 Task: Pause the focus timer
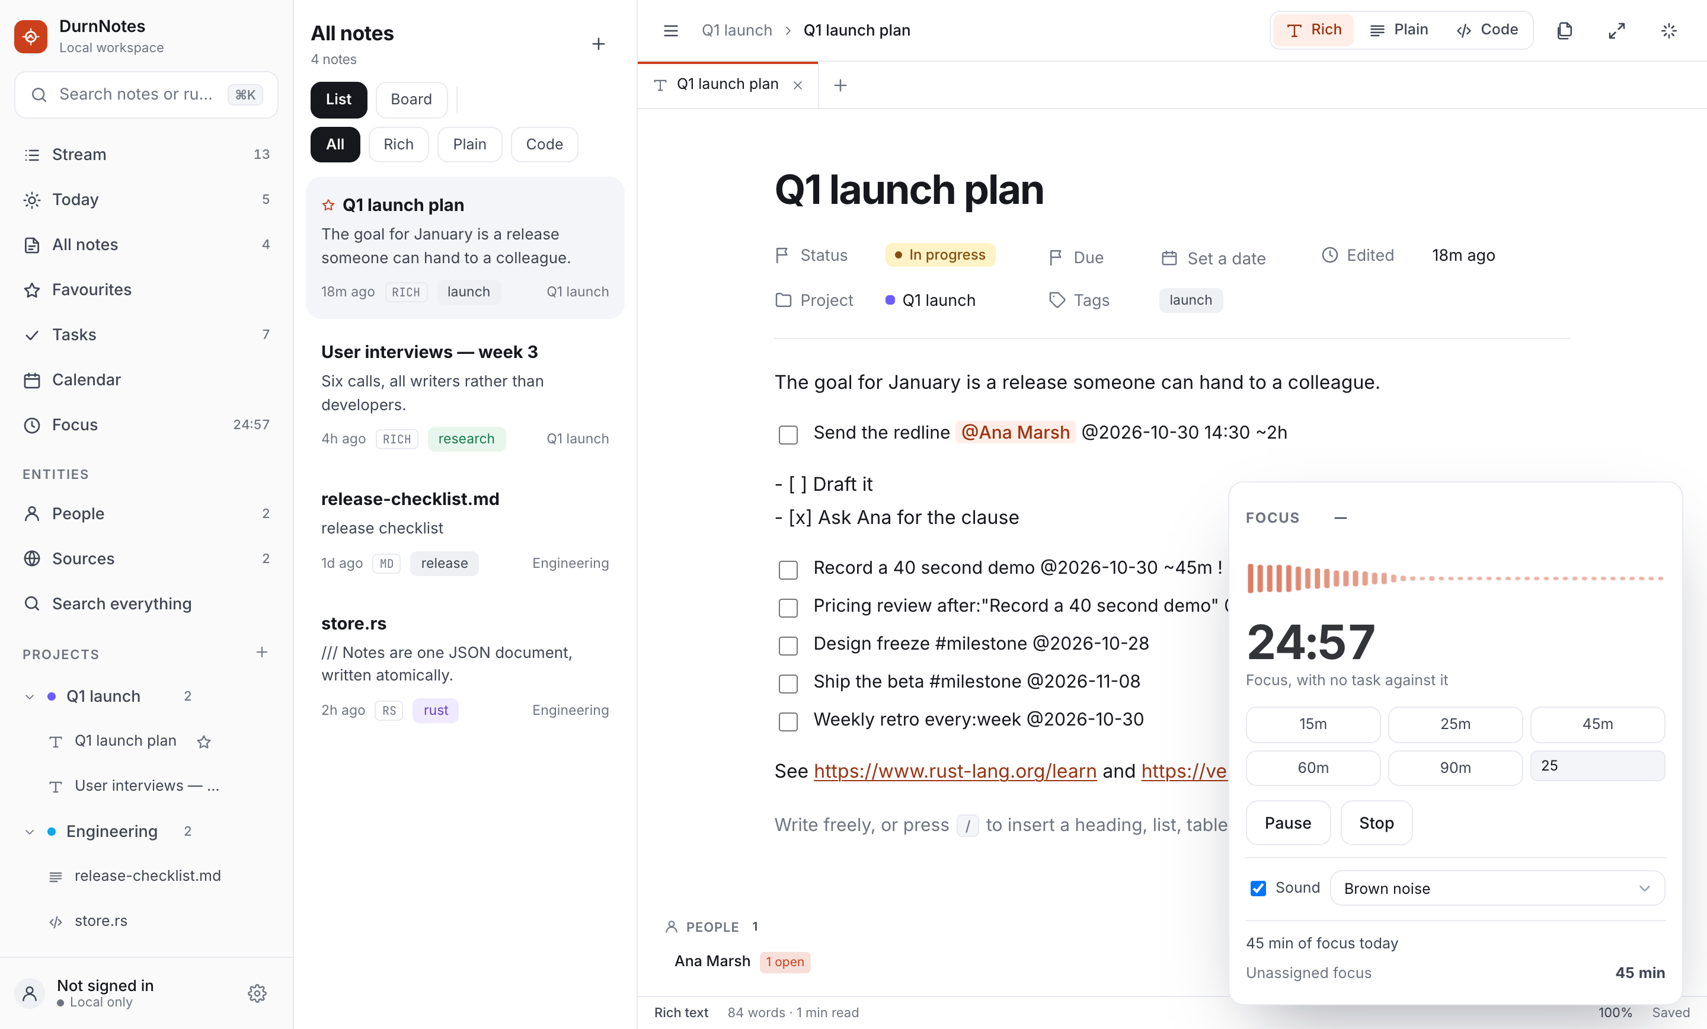(x=1288, y=823)
